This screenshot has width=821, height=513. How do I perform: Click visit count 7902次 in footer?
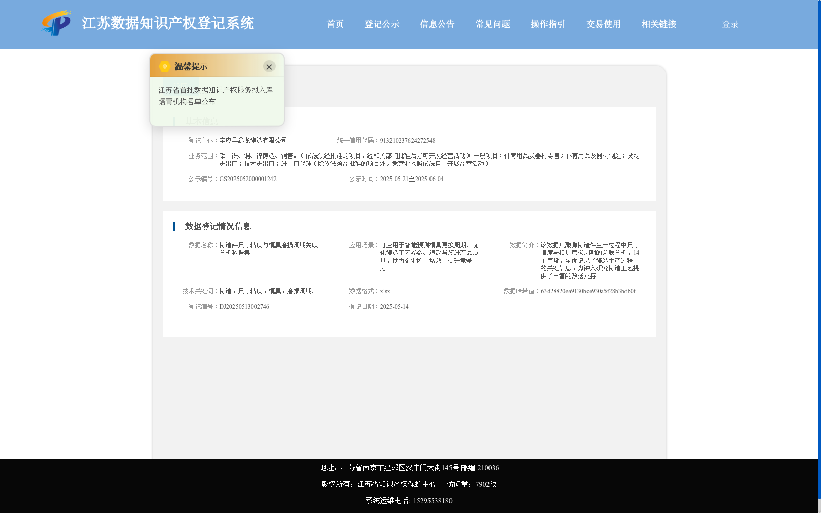486,484
